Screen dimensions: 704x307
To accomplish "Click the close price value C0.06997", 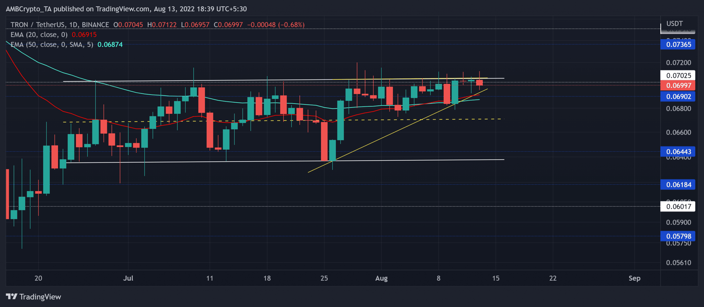I will click(228, 25).
